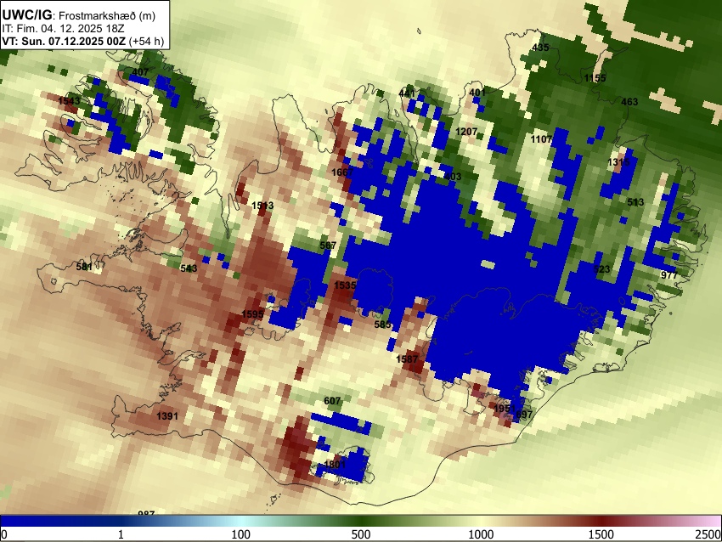Screen dimensions: 722x542
Task: Click the map value 1513
Action: tap(262, 206)
